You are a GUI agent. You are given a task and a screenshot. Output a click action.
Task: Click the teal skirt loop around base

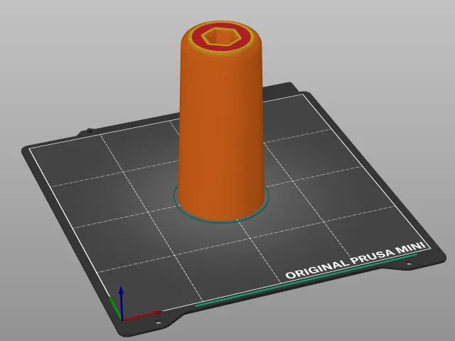pos(221,222)
